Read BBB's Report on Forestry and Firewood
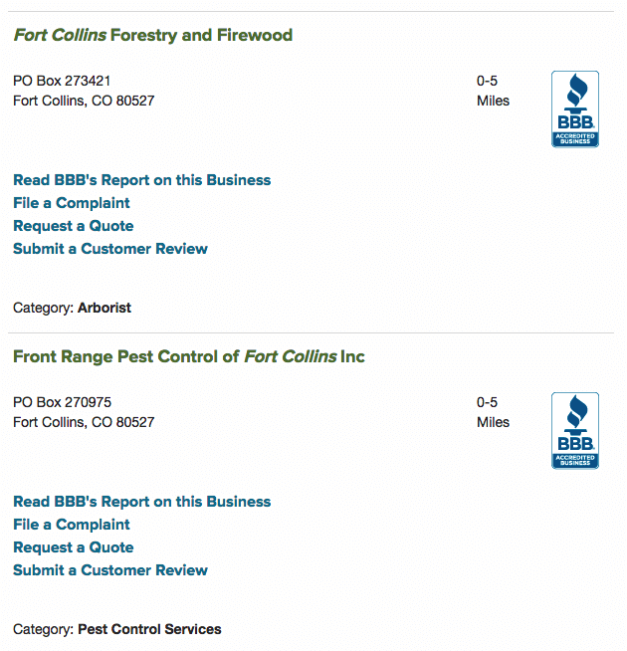The width and height of the screenshot is (627, 651). point(142,180)
